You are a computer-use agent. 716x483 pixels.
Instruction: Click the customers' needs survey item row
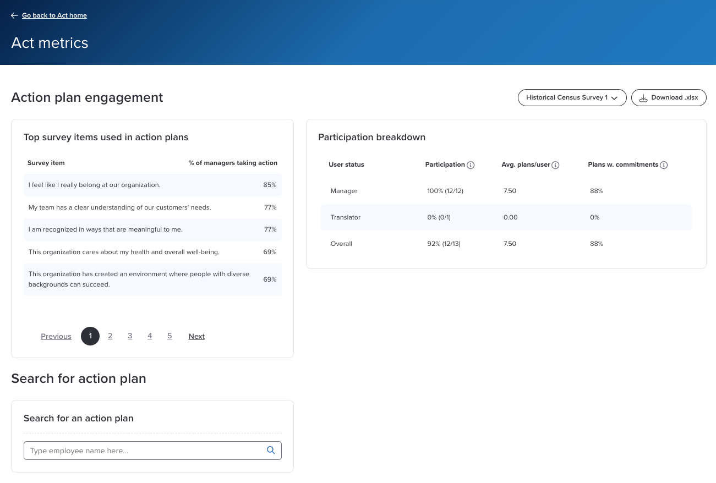click(152, 207)
